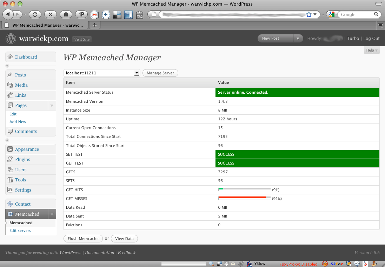
Task: Reload the page with the refresh button
Action: coord(35,14)
